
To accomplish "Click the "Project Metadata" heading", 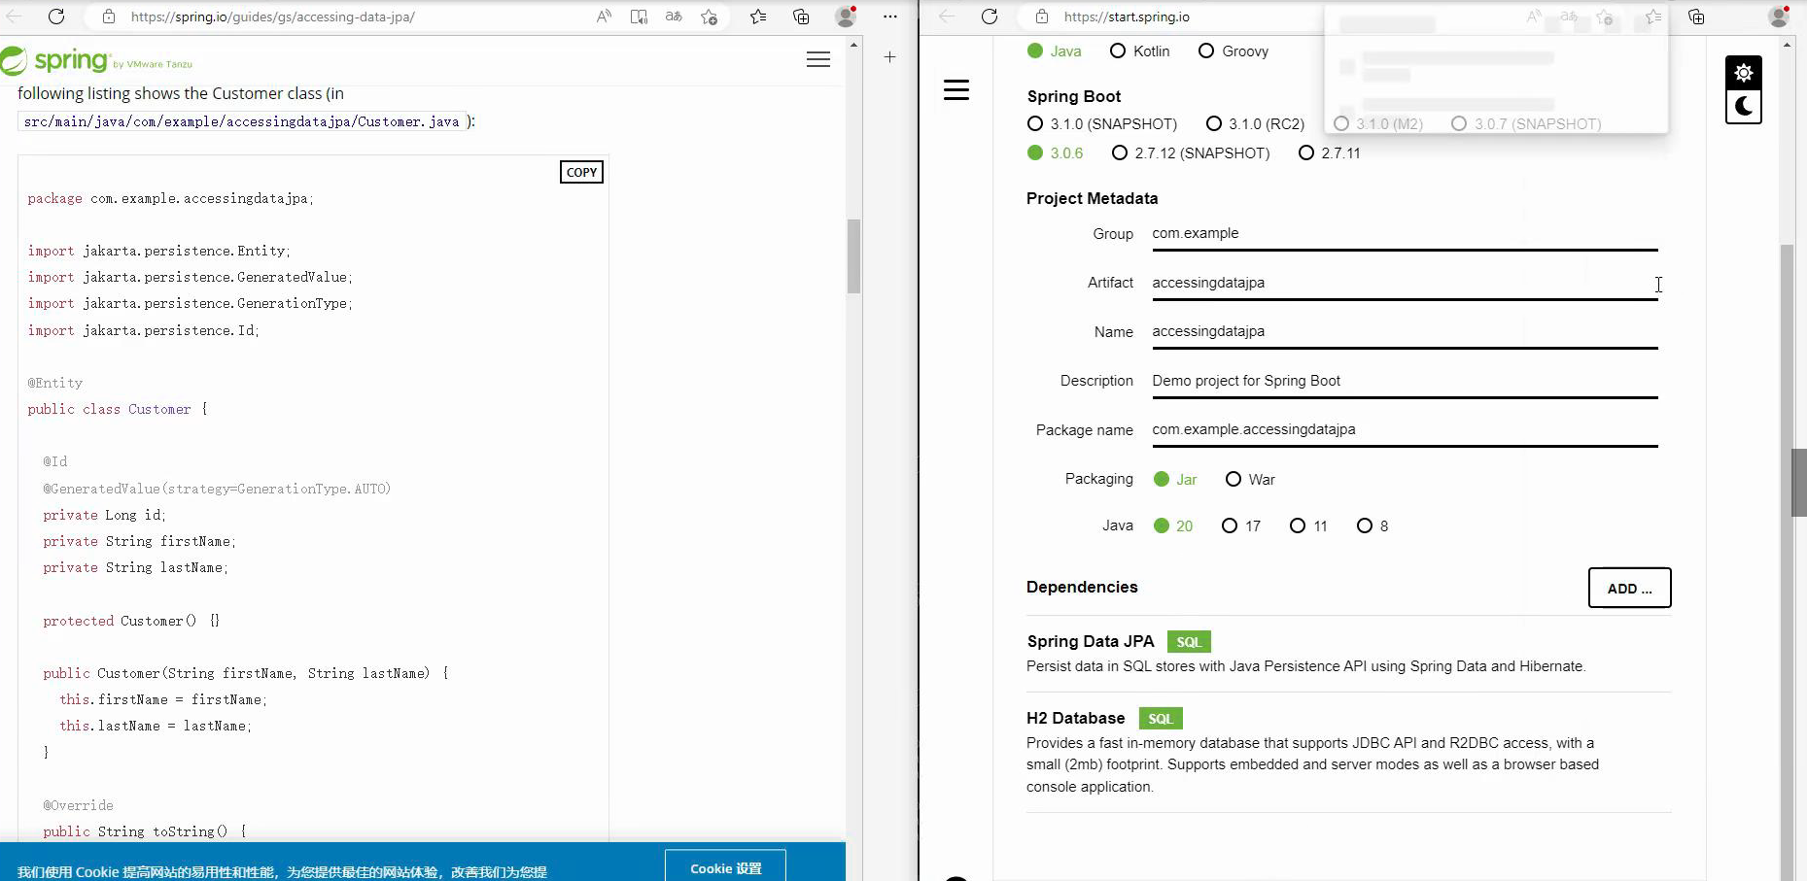I will coord(1093,198).
